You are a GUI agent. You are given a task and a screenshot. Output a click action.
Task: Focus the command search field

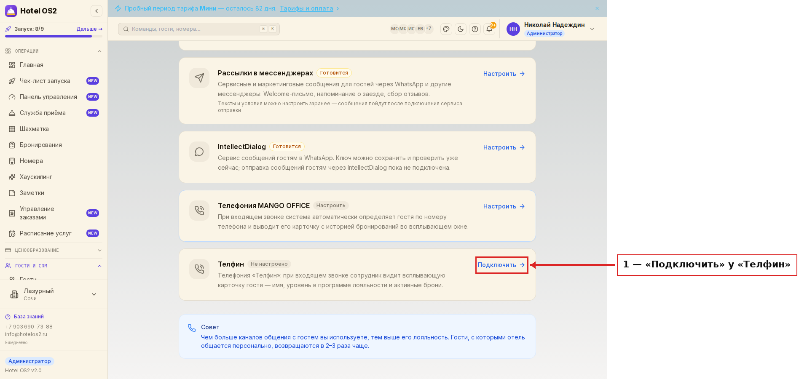(199, 29)
